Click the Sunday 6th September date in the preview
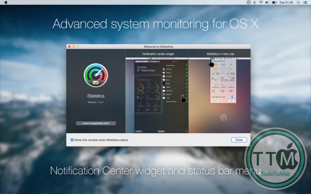Image resolution: width=311 pixels, height=194 pixels. tap(146, 69)
